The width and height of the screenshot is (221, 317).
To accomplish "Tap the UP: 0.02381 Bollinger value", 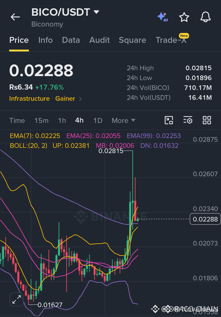I will [x=71, y=145].
